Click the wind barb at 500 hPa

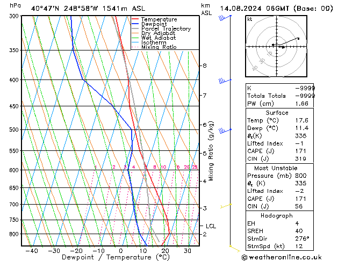coord(224,130)
